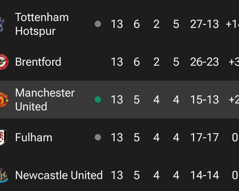The height and width of the screenshot is (191, 239).
Task: Click Fulham's 17-17 goals score
Action: tap(204, 138)
